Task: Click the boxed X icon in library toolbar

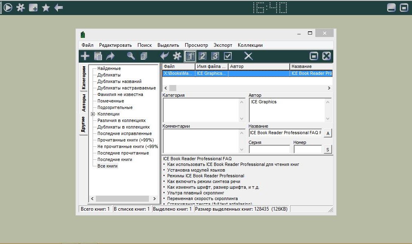Action: click(326, 56)
